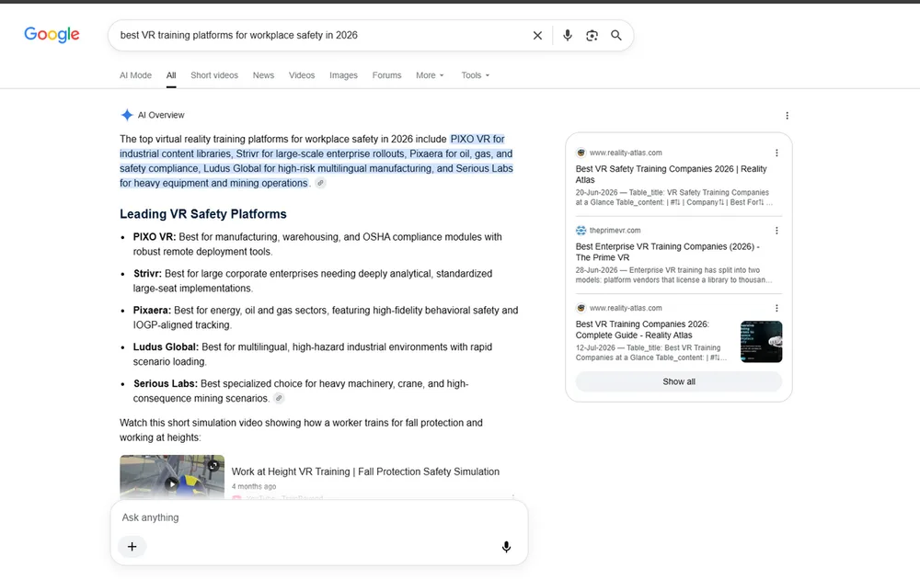Open link icon after 'consequence mining scenarios'

280,398
